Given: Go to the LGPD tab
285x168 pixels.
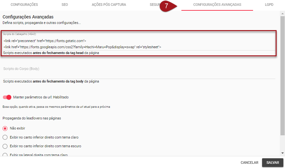Looking at the screenshot, I should [x=269, y=5].
